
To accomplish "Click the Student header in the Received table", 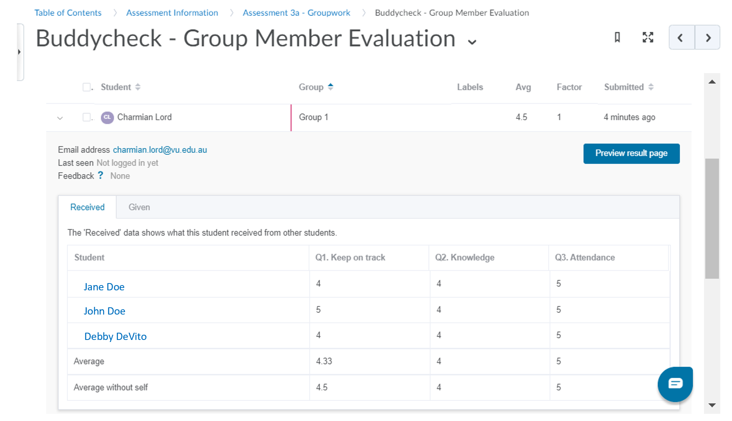I will click(89, 258).
